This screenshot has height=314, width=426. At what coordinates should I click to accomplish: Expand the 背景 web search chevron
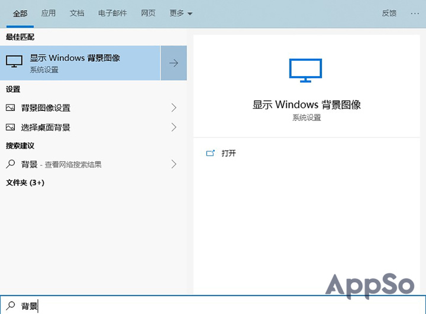(x=174, y=164)
